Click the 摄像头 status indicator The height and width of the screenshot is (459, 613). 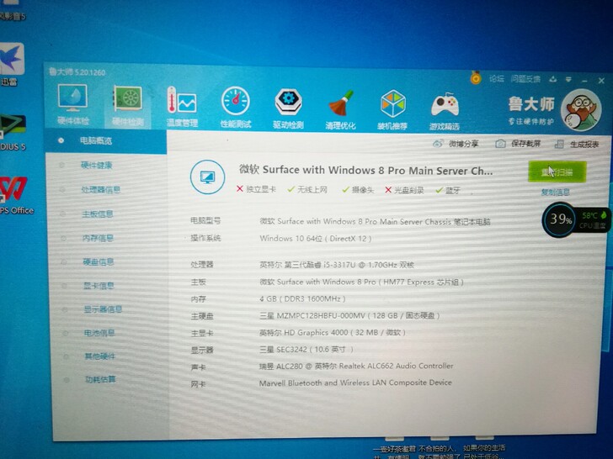358,190
